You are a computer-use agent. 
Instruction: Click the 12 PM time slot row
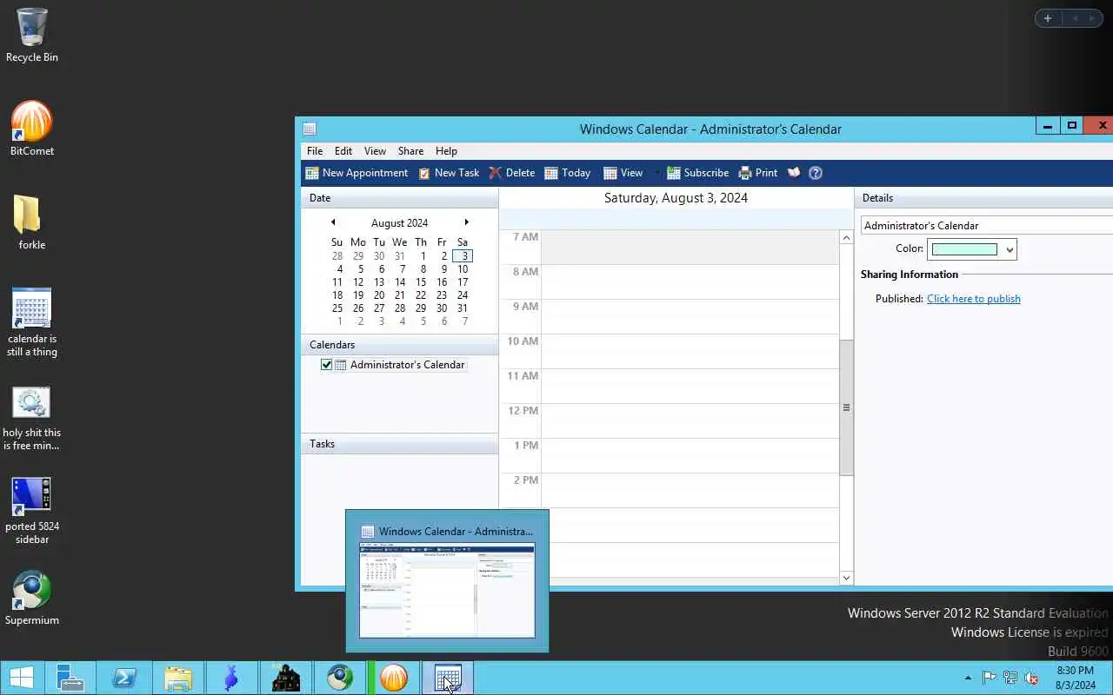pyautogui.click(x=690, y=420)
